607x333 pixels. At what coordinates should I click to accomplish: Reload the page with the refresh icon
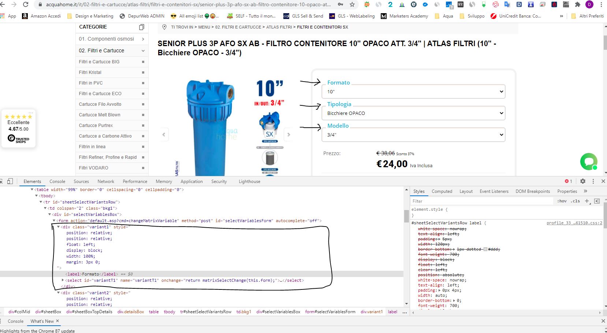click(26, 5)
